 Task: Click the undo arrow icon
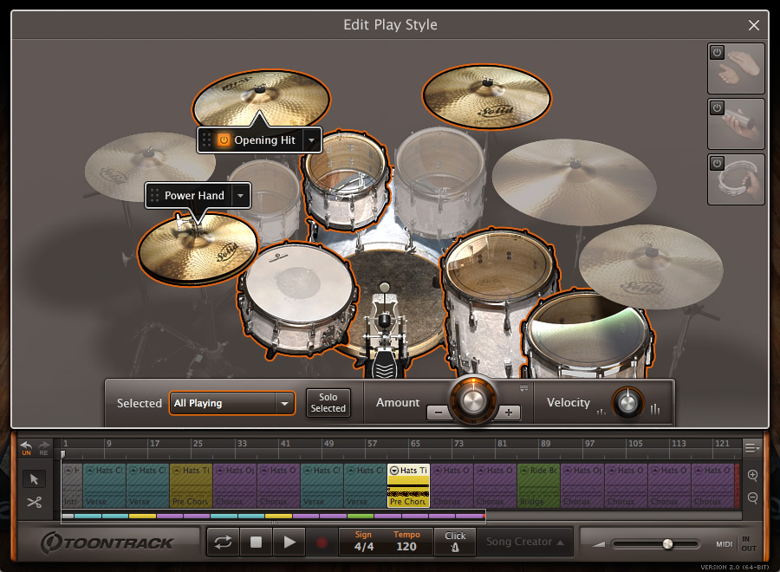tap(26, 445)
